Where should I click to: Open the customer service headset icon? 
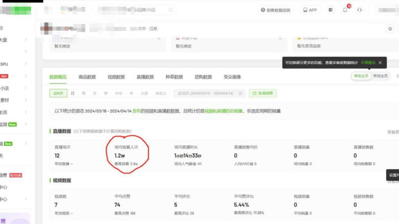[x=360, y=10]
